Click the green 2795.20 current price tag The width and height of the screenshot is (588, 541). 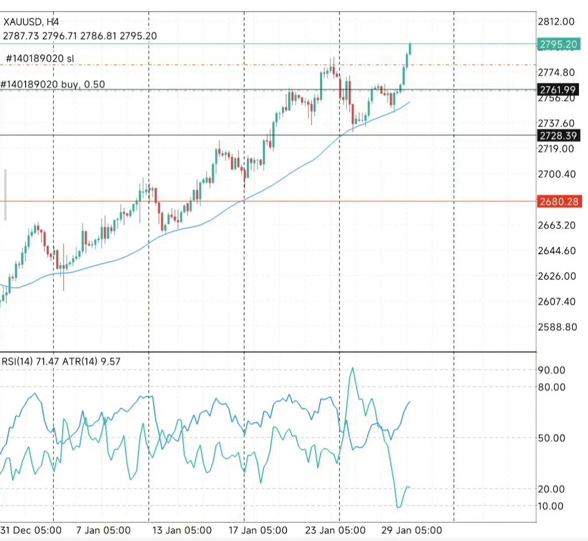pos(558,45)
